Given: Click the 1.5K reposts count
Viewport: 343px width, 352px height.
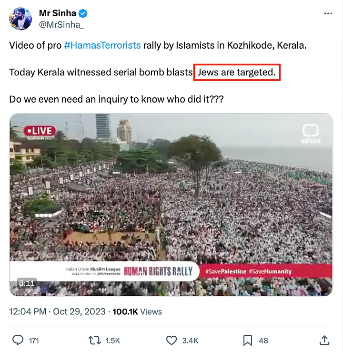Looking at the screenshot, I should click(x=112, y=341).
